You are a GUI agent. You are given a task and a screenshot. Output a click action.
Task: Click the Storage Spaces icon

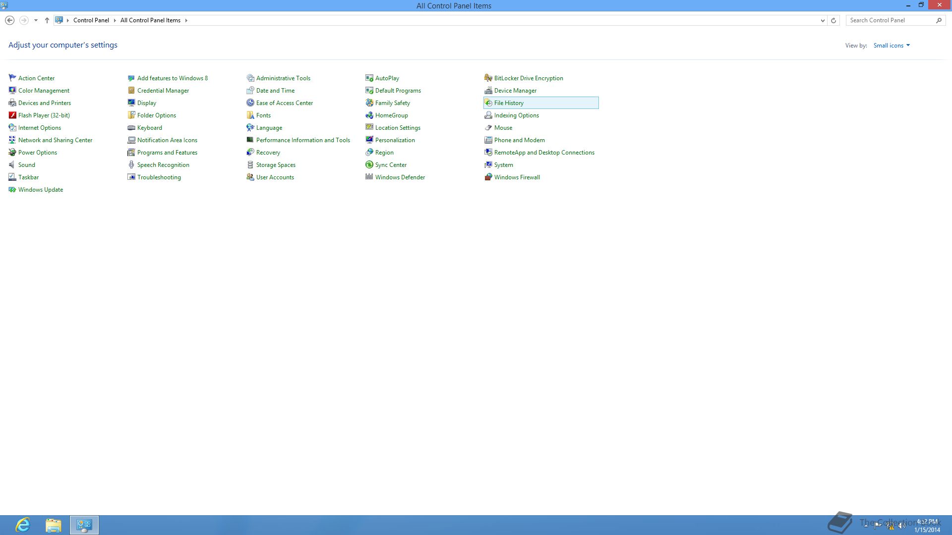[250, 164]
